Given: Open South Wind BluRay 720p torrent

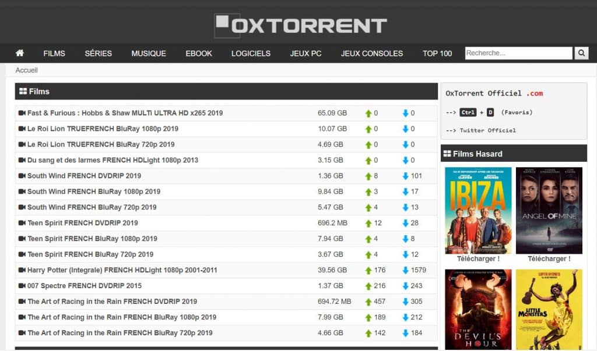Looking at the screenshot, I should tap(92, 207).
